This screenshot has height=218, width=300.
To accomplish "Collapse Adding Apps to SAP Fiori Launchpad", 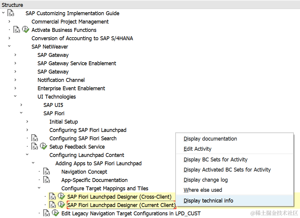I will point(33,163).
